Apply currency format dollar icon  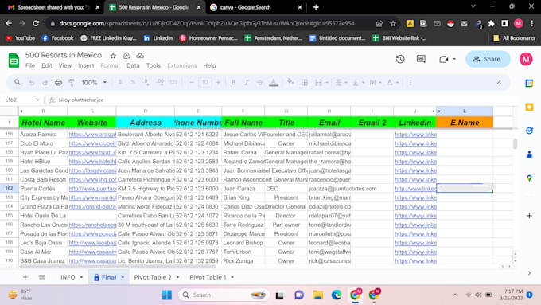(x=119, y=82)
